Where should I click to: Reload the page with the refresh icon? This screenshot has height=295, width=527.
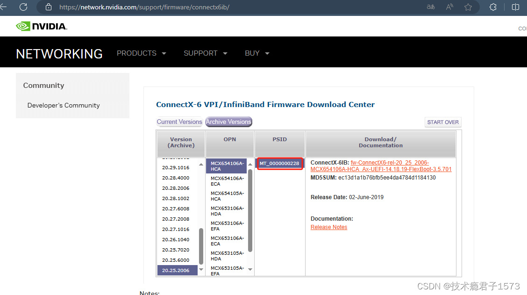tap(22, 7)
